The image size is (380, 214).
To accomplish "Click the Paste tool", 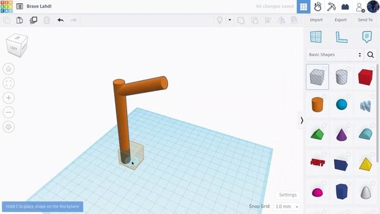I will point(20,20).
